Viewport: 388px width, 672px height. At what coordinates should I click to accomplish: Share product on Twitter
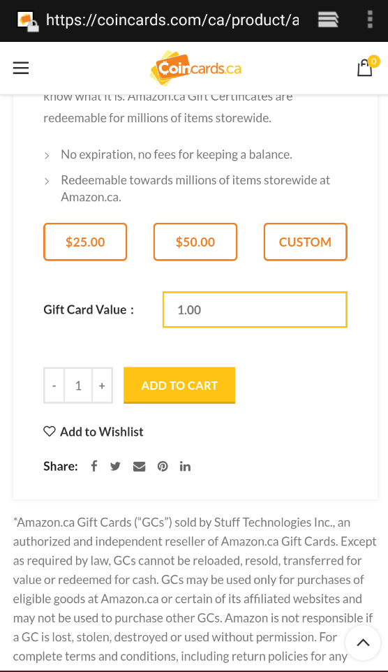point(115,467)
